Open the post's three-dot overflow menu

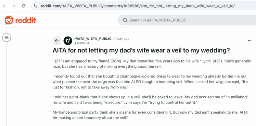pyautogui.click(x=250, y=41)
